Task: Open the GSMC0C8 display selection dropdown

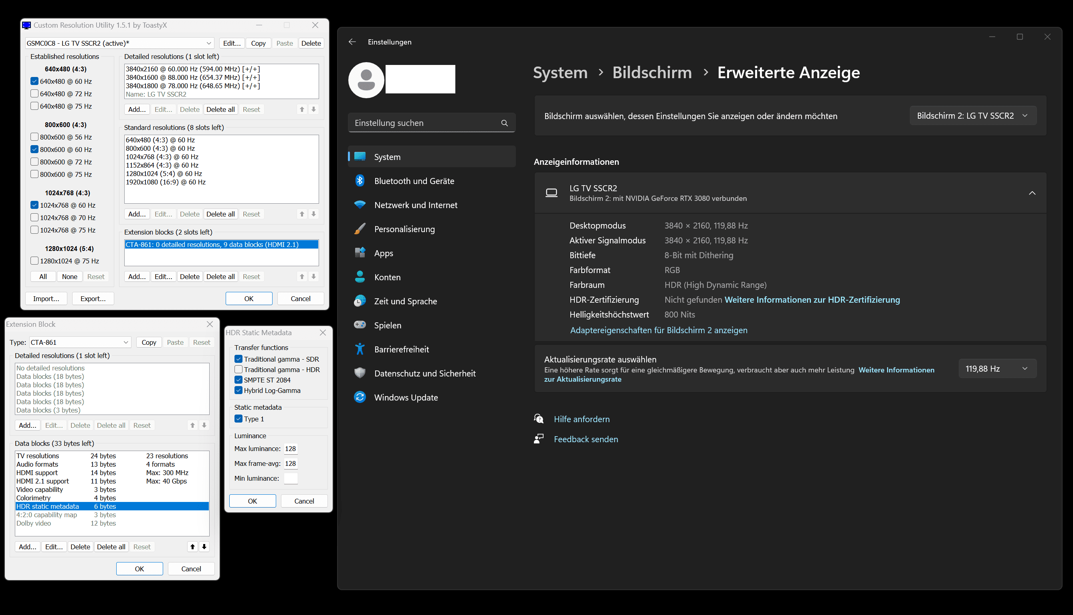Action: click(119, 43)
